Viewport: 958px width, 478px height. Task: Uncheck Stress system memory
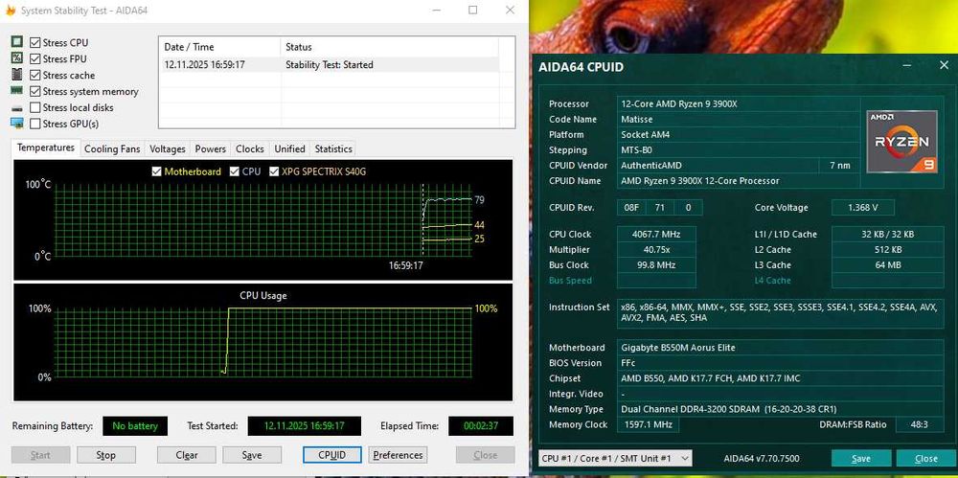click(x=34, y=91)
